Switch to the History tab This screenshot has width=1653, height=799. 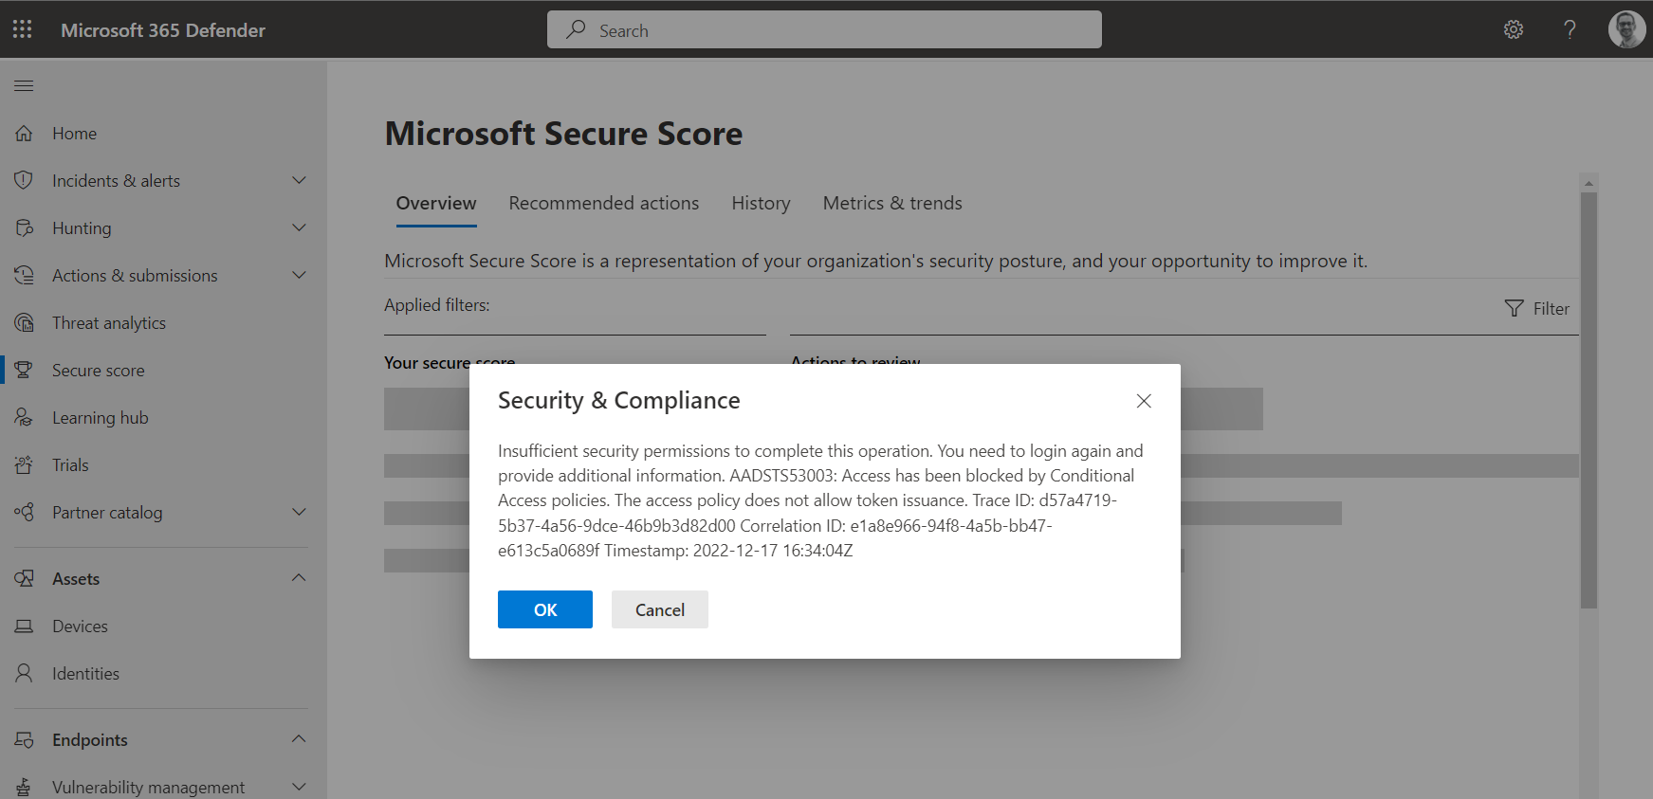pos(761,204)
